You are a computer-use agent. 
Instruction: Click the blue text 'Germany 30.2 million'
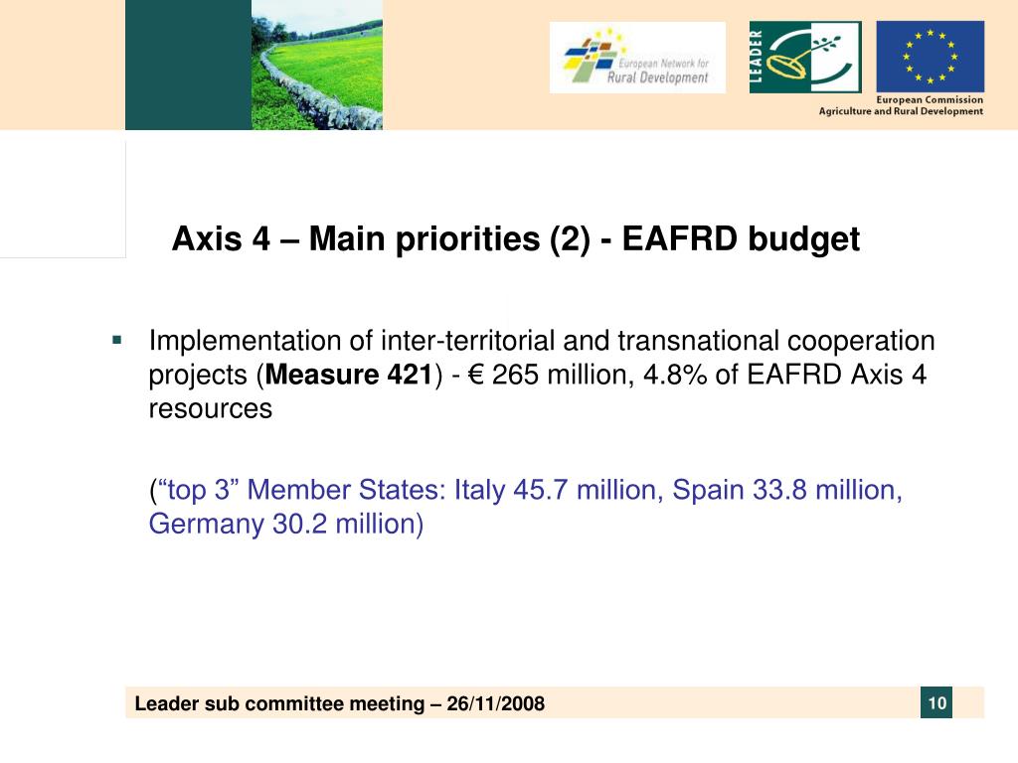pyautogui.click(x=282, y=525)
